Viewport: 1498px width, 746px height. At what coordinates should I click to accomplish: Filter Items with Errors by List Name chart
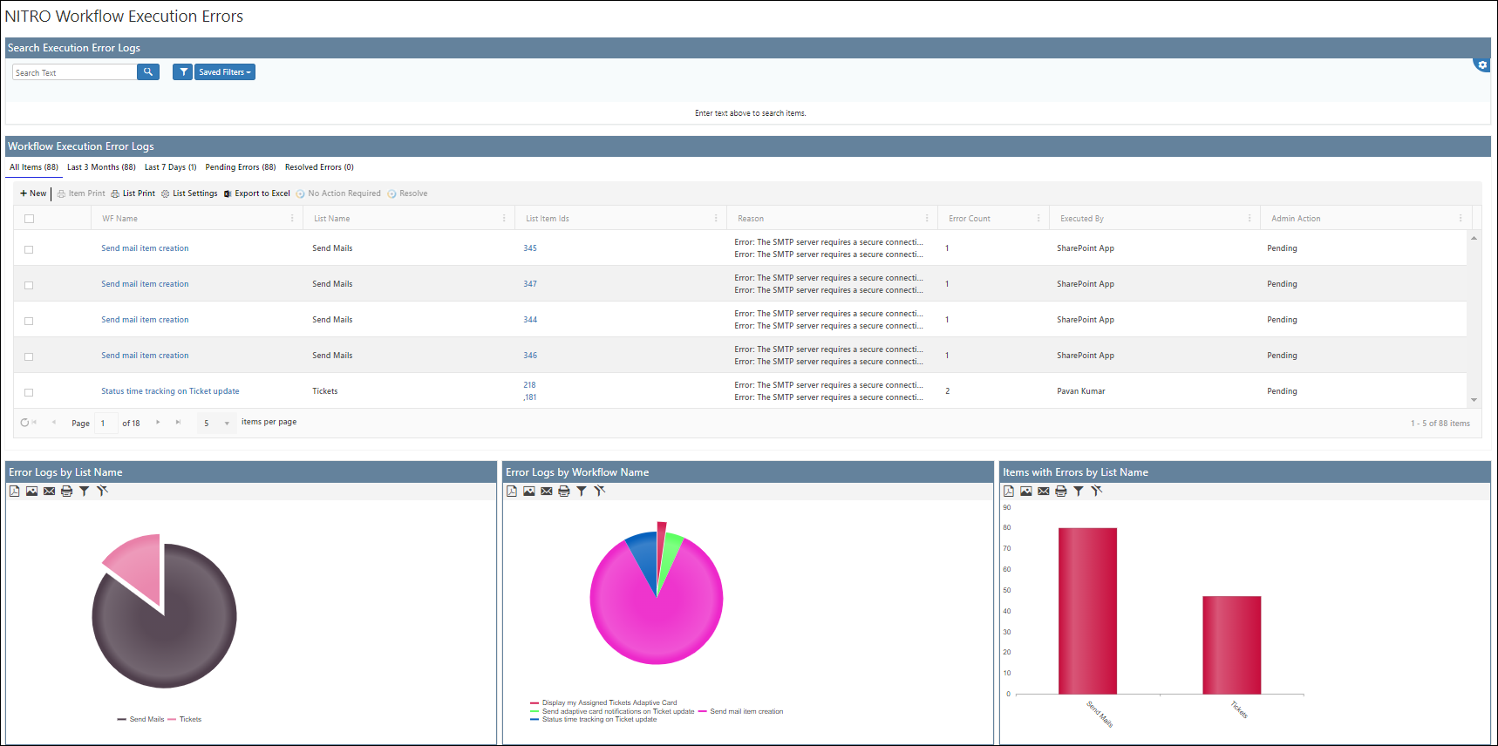pos(1078,492)
